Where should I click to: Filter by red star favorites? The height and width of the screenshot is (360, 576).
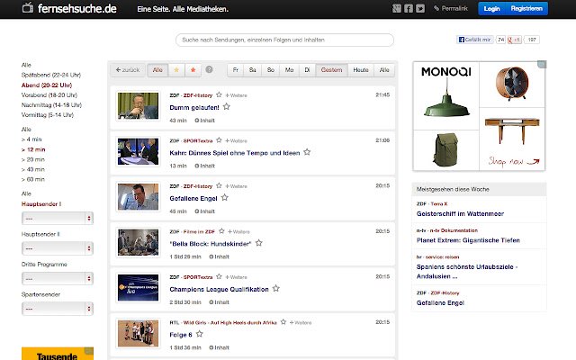[x=193, y=70]
